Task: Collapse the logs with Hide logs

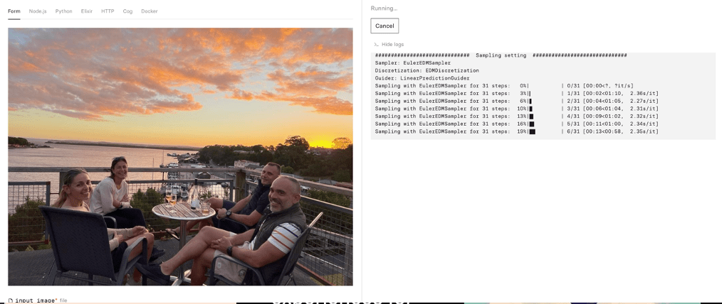Action: (393, 45)
